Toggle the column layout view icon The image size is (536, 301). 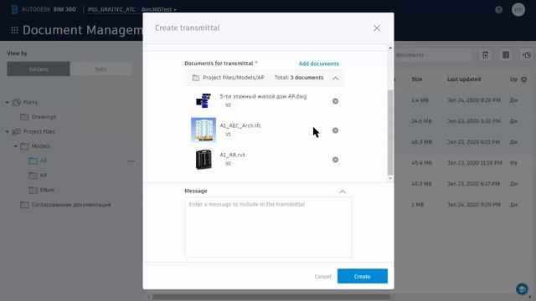[506, 55]
